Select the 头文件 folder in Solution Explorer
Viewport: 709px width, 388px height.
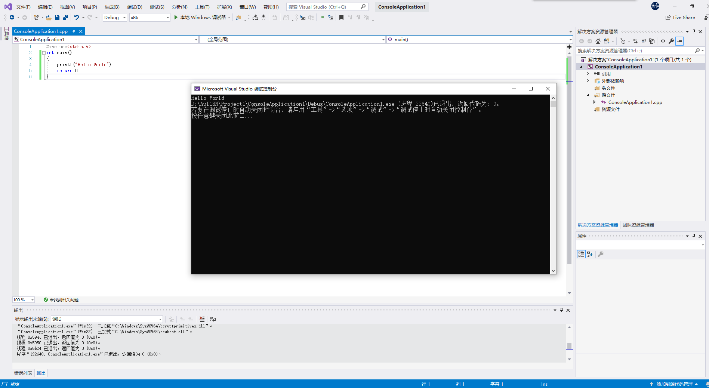608,88
